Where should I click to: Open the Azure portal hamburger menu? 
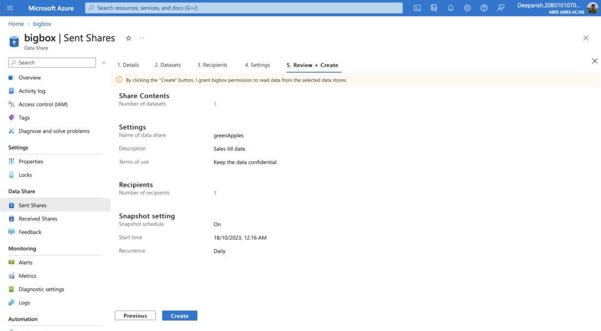[x=10, y=8]
